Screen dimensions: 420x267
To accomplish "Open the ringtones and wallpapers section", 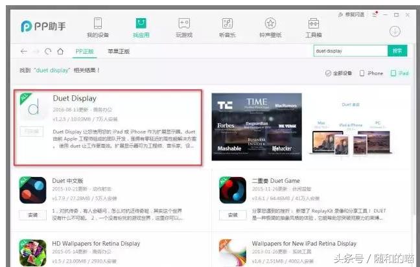I will point(270,27).
